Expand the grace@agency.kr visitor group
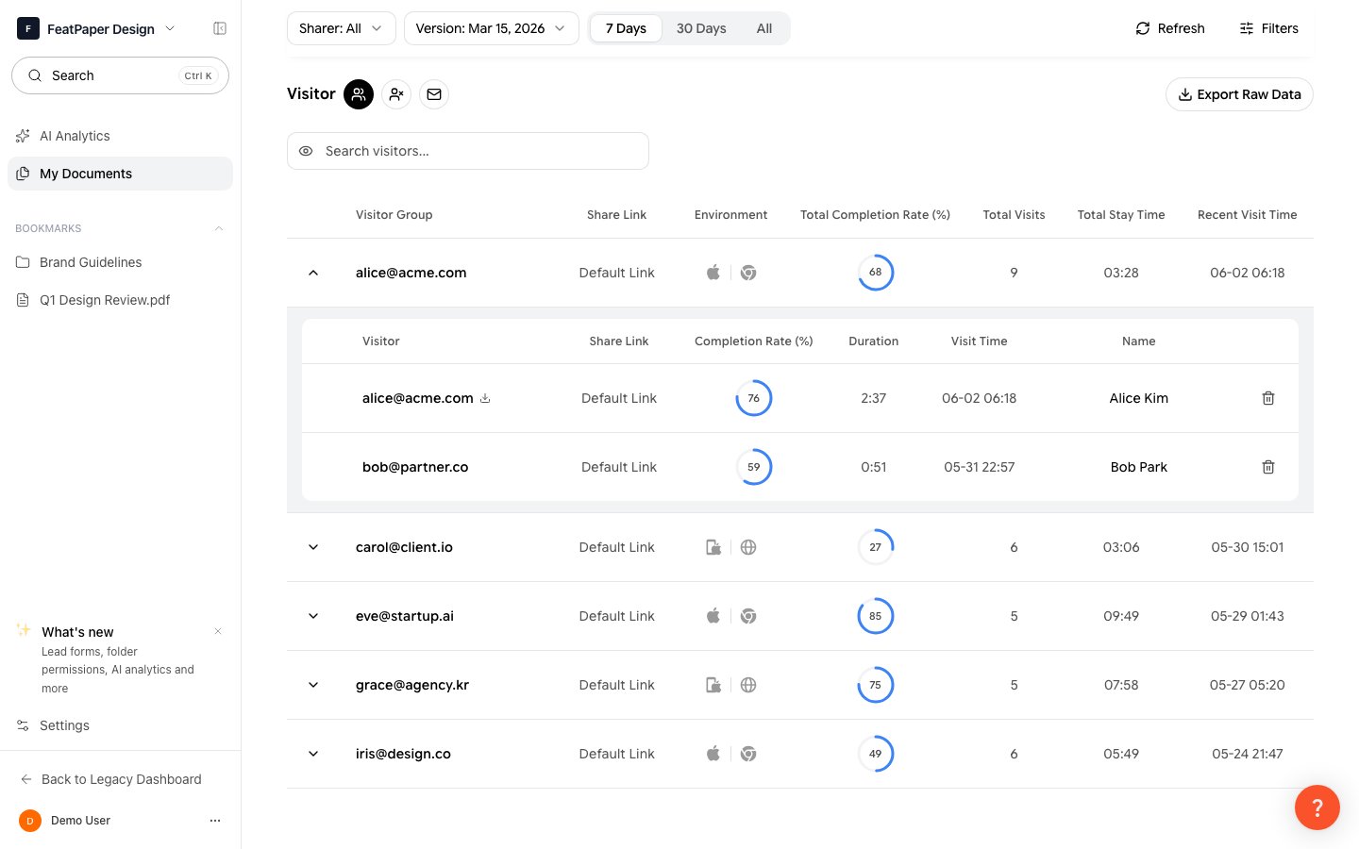 pyautogui.click(x=313, y=685)
